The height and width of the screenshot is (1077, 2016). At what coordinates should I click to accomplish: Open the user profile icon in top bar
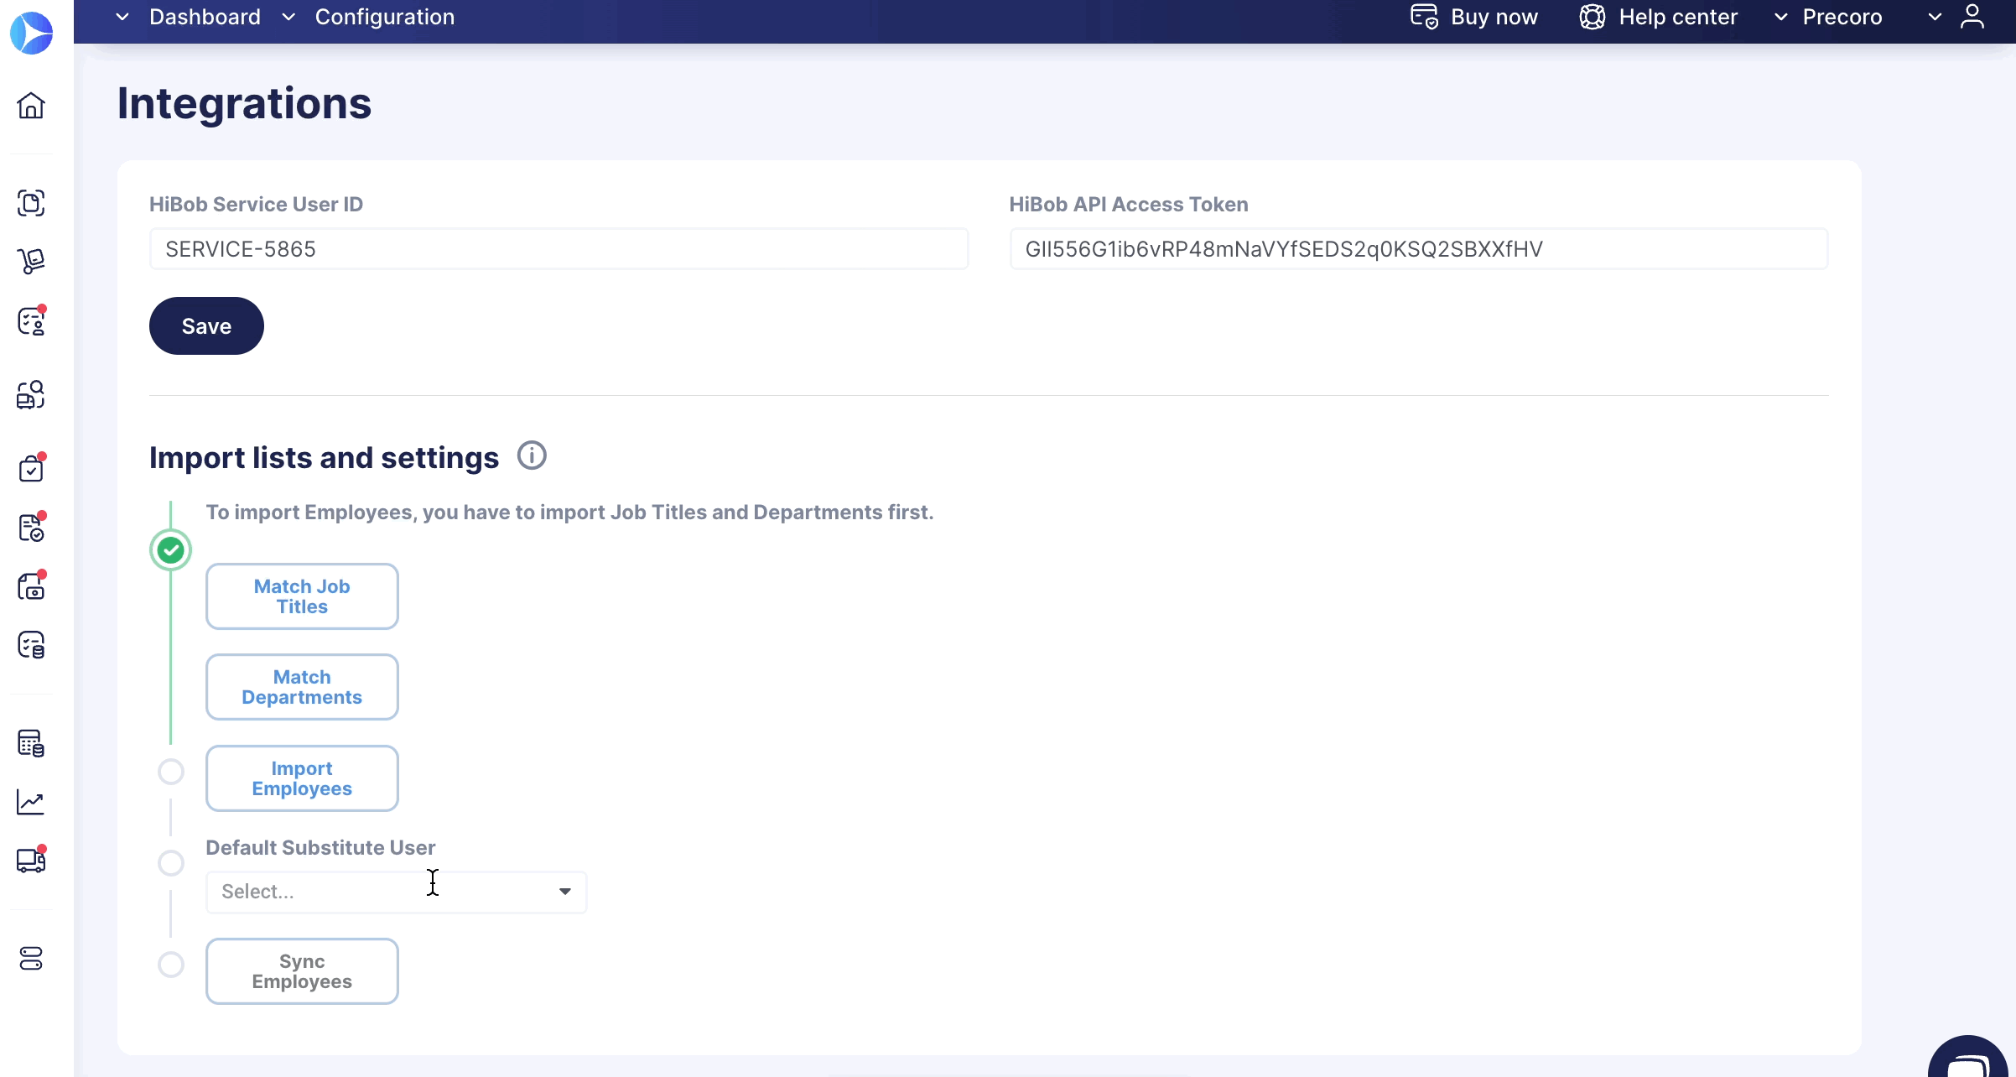pyautogui.click(x=1972, y=17)
